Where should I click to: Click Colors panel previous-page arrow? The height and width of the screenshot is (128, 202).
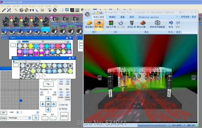coord(19,42)
